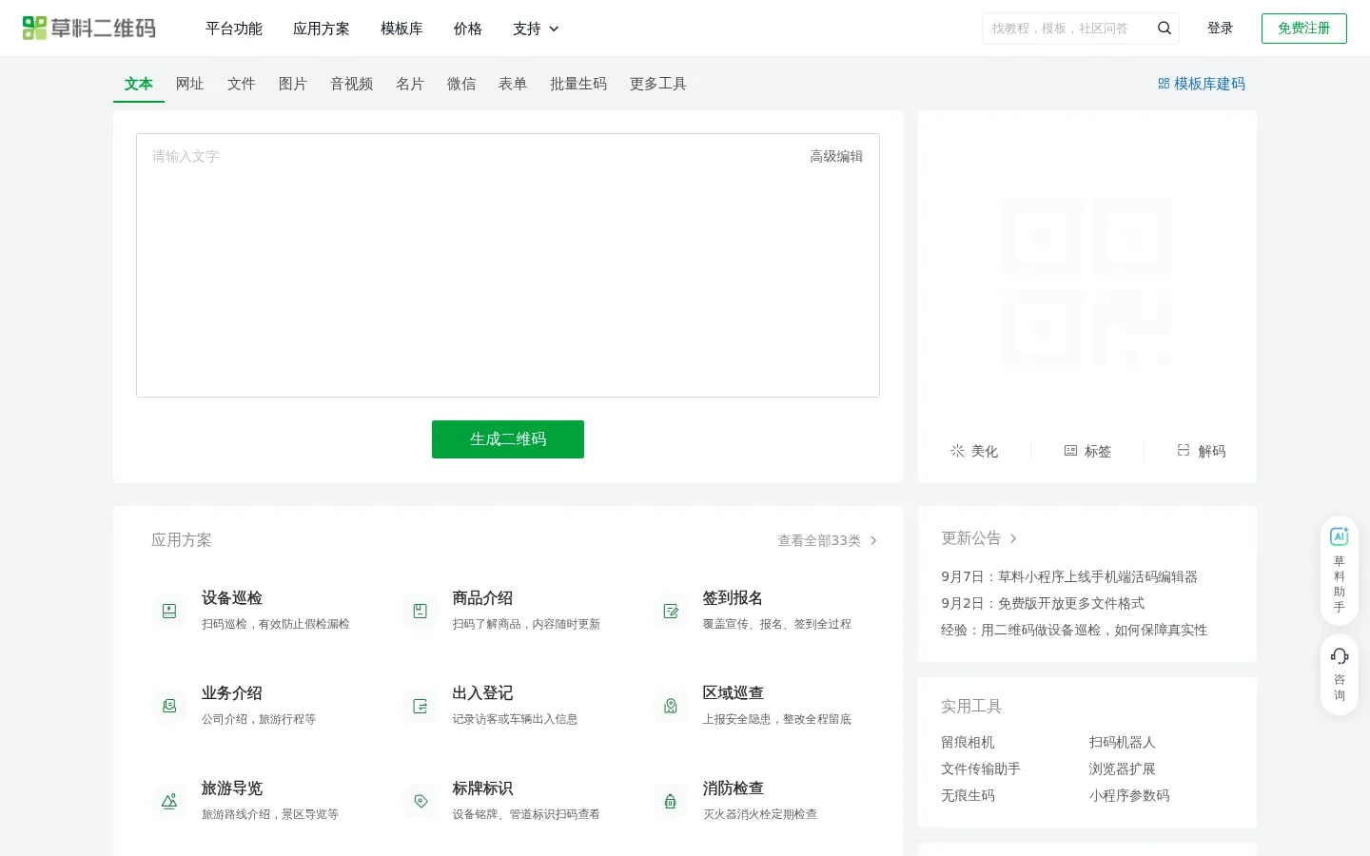Click the 模板库建码 grid icon
Screen dimensions: 1370x856
[x=1164, y=84]
